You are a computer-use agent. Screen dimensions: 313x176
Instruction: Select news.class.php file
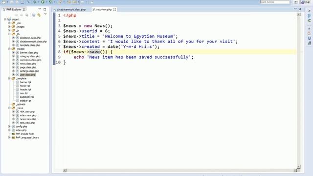28,64
